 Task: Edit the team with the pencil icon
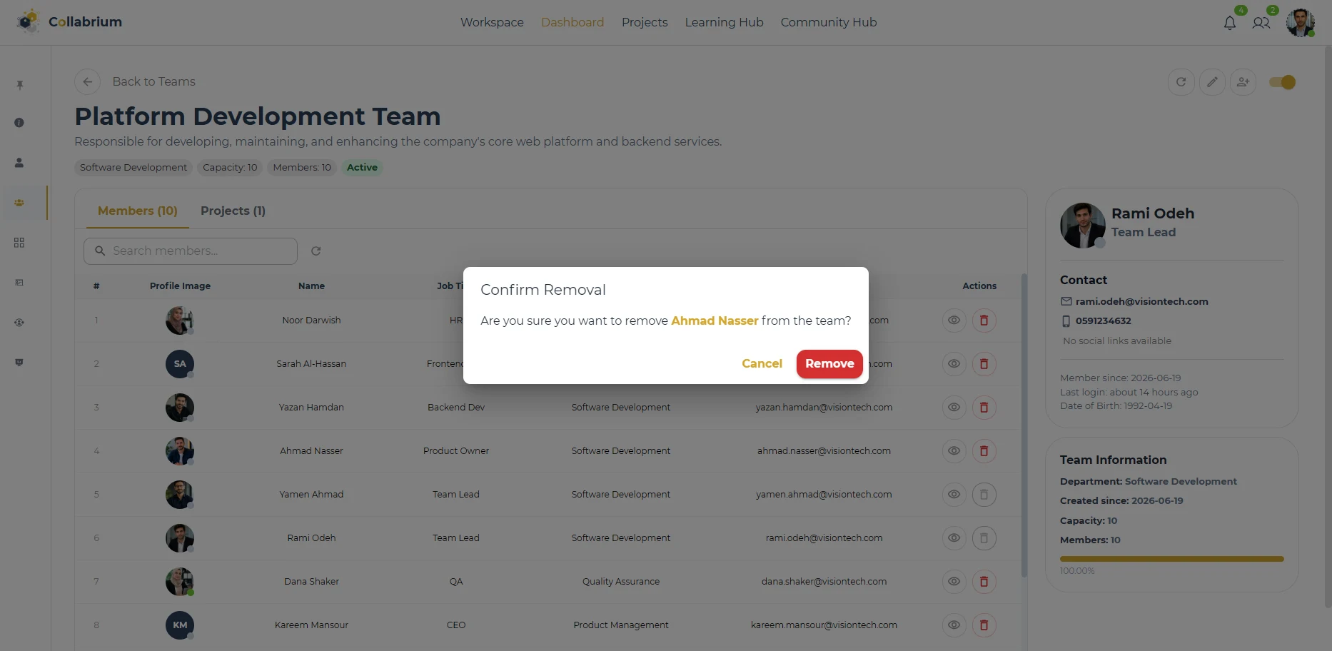[x=1212, y=82]
